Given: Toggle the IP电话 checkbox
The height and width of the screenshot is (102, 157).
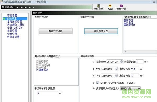Looking at the screenshot, I should 37,68.
